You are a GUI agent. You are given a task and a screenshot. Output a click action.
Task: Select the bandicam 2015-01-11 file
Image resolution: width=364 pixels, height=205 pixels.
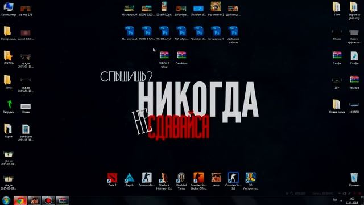pos(26,133)
